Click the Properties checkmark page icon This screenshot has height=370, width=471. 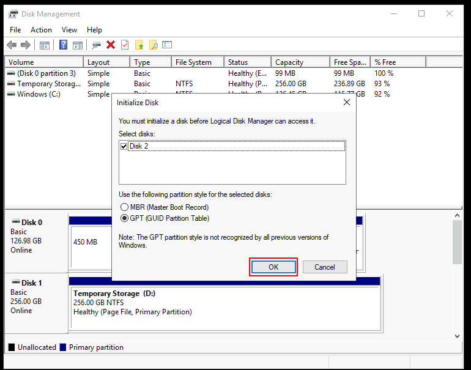click(125, 45)
